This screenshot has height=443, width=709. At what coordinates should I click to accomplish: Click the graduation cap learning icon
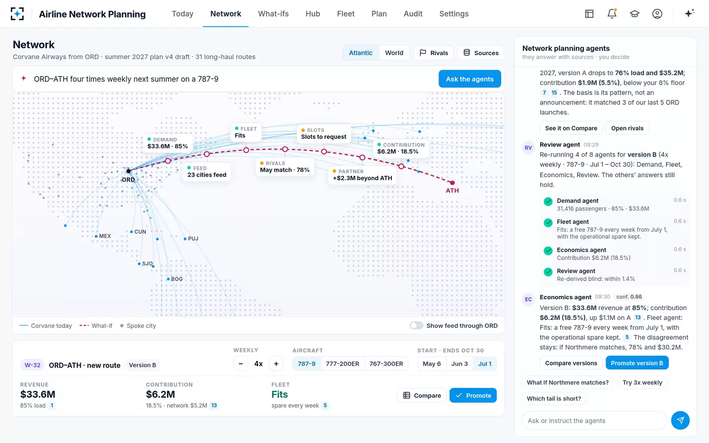(635, 14)
